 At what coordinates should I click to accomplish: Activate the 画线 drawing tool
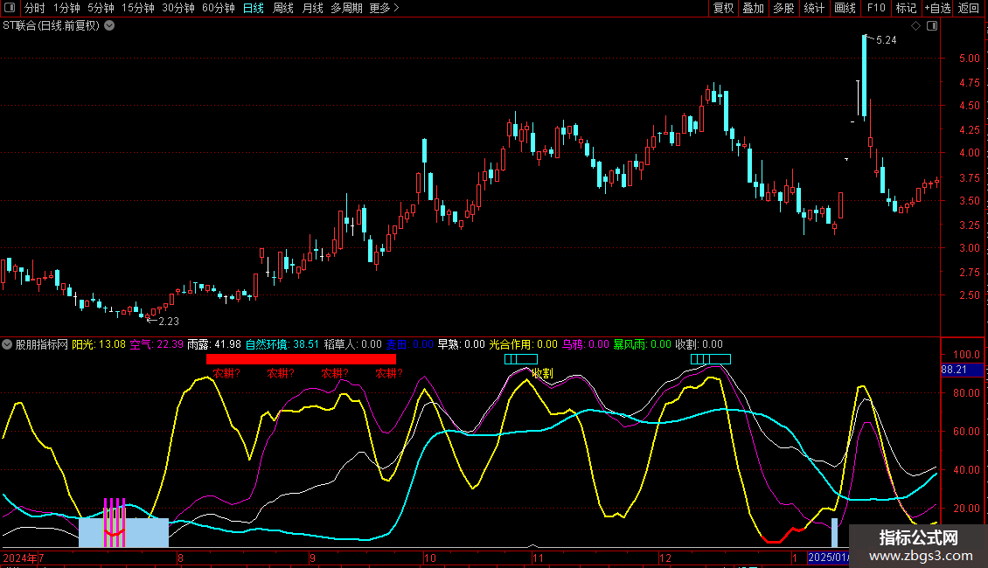[845, 8]
